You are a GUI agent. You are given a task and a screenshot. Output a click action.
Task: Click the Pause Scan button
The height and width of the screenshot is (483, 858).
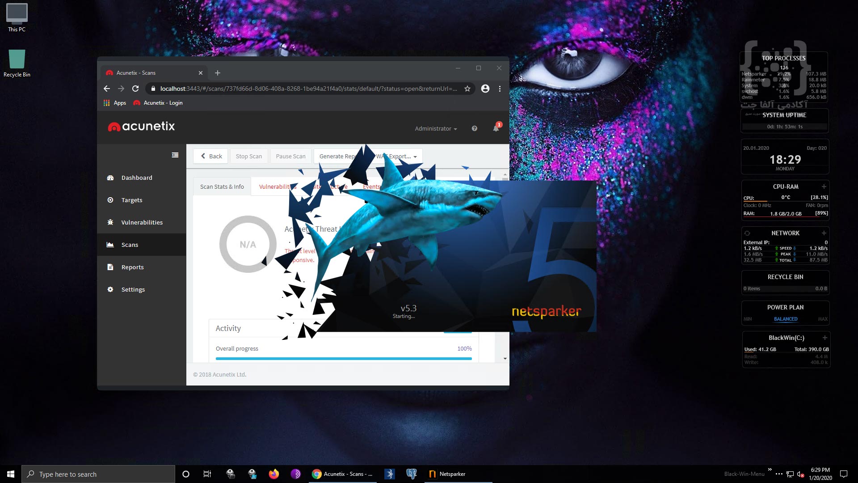(x=290, y=156)
